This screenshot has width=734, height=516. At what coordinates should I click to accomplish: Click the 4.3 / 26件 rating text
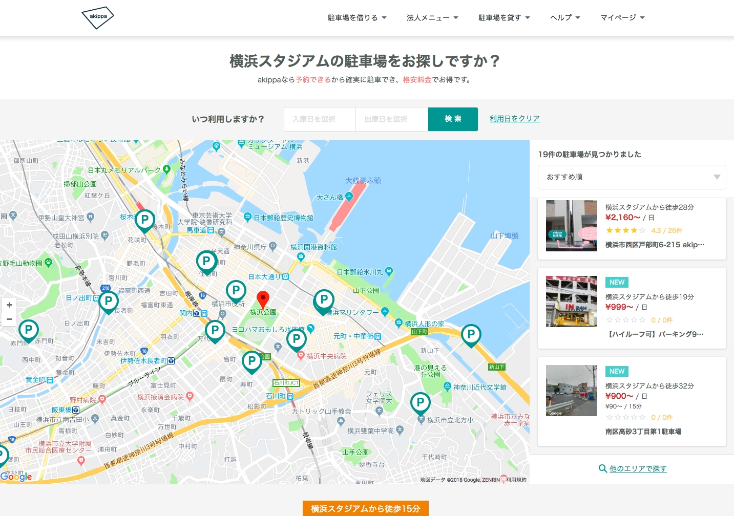pyautogui.click(x=666, y=230)
